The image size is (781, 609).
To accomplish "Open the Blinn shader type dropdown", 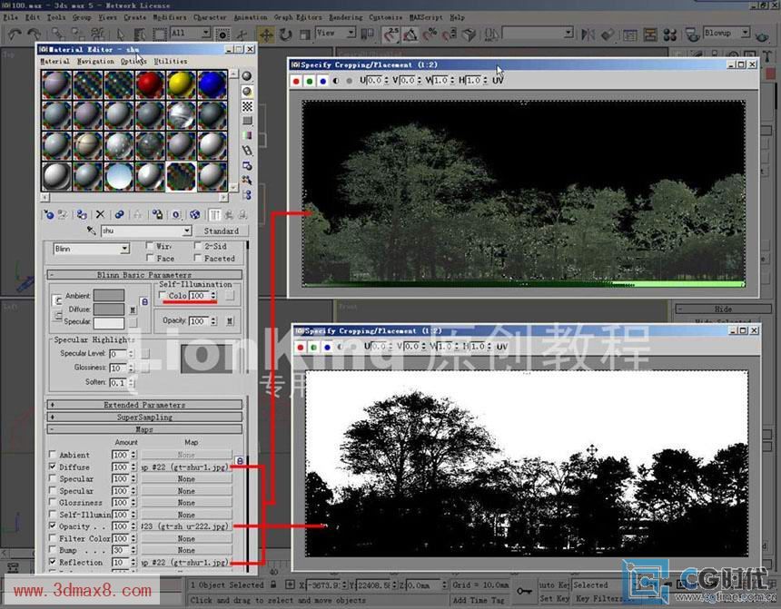I will point(124,249).
